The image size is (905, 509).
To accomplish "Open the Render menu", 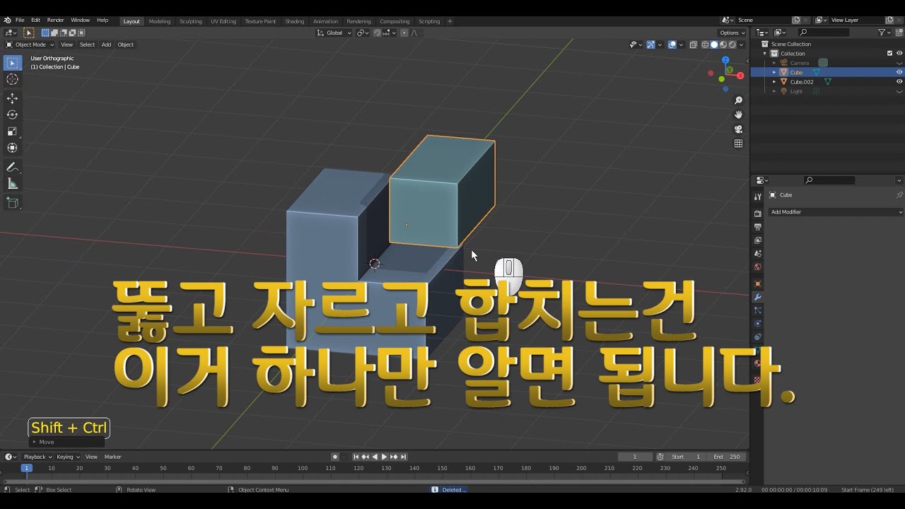I will pos(55,21).
